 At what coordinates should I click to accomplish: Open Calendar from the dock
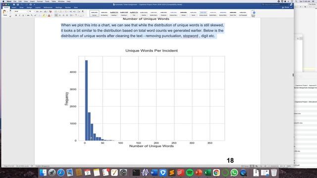pos(88,173)
